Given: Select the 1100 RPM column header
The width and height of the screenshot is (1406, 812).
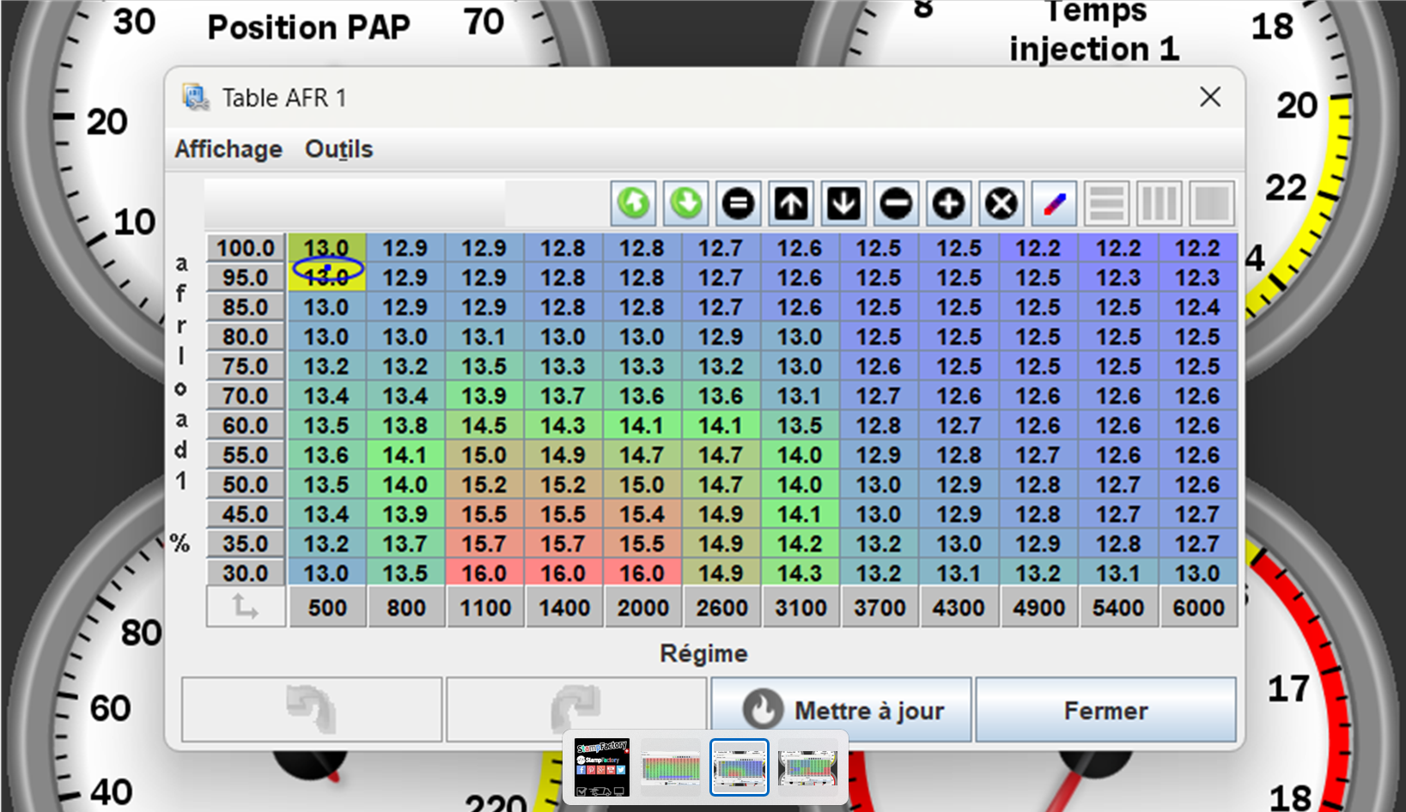Looking at the screenshot, I should (x=485, y=608).
